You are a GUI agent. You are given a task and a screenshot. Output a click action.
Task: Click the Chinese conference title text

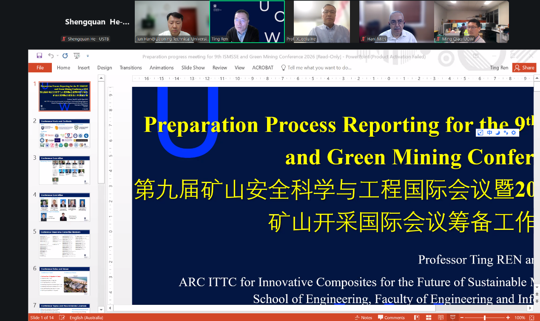(x=334, y=206)
